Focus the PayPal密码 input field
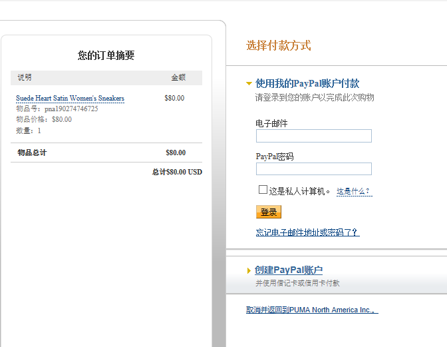The width and height of the screenshot is (447, 347). 314,169
